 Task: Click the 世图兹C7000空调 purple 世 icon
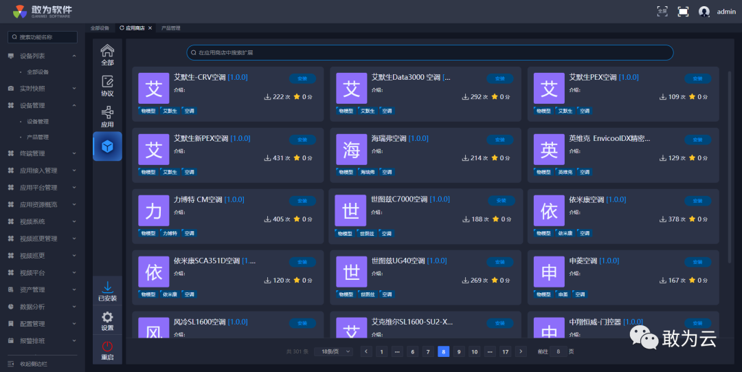pos(350,210)
